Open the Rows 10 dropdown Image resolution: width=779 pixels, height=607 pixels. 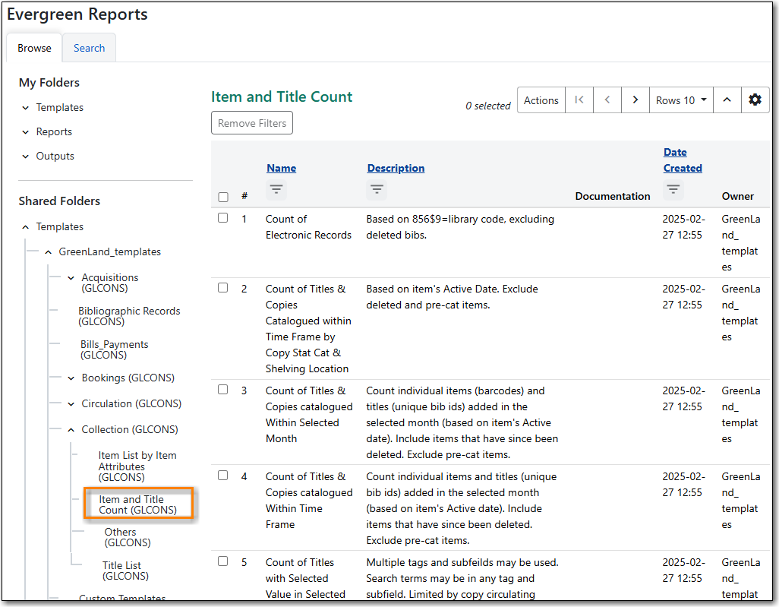680,100
